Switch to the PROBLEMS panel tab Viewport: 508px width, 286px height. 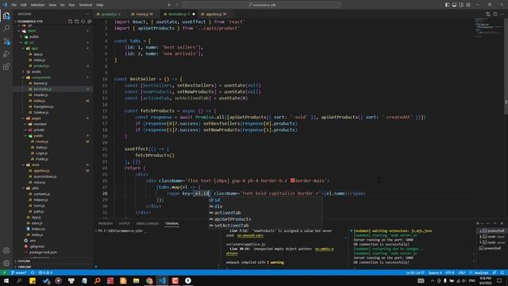[x=106, y=223]
